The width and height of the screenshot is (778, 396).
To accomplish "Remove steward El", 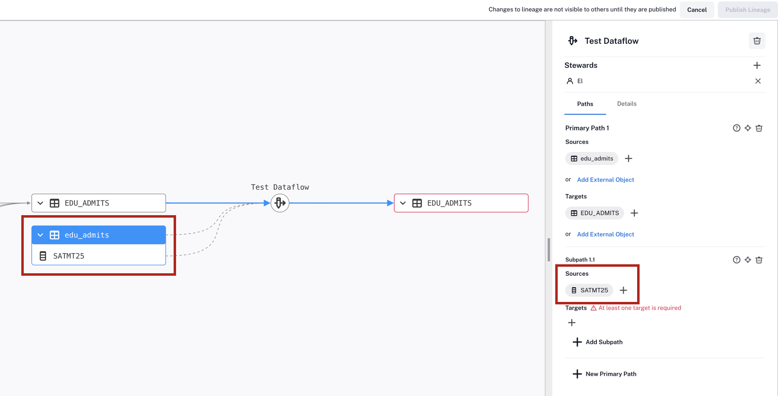I will (x=758, y=81).
